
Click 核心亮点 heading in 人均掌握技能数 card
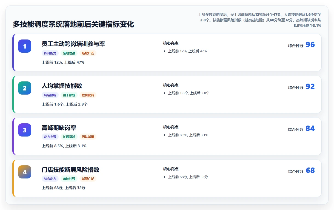pos(171,85)
